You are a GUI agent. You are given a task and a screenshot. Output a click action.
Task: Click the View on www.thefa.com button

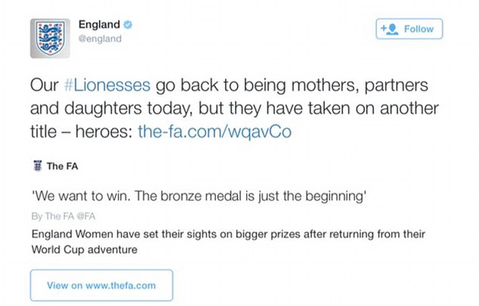(x=101, y=286)
